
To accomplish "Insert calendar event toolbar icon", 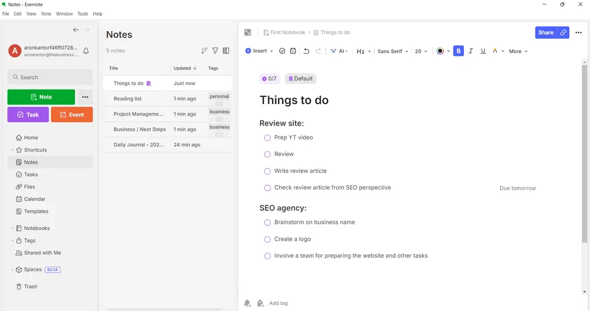I will [293, 51].
